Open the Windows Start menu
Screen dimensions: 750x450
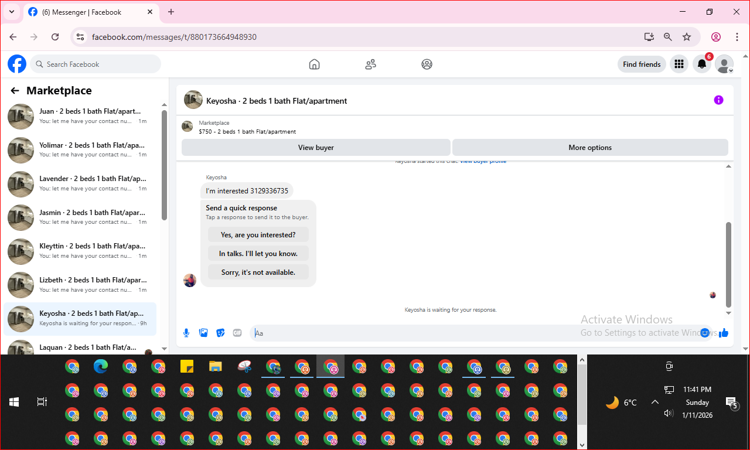pyautogui.click(x=14, y=402)
